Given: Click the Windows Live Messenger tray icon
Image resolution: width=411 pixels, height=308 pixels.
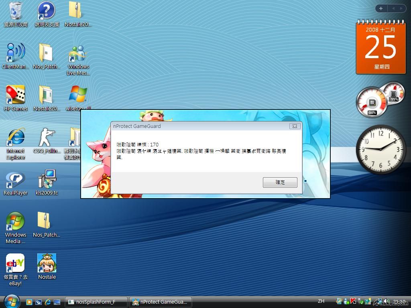Looking at the screenshot, I should tap(346, 302).
